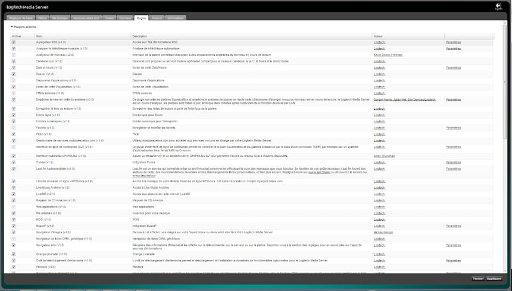Click the Auteur column header
The image size is (512, 291).
[408, 36]
